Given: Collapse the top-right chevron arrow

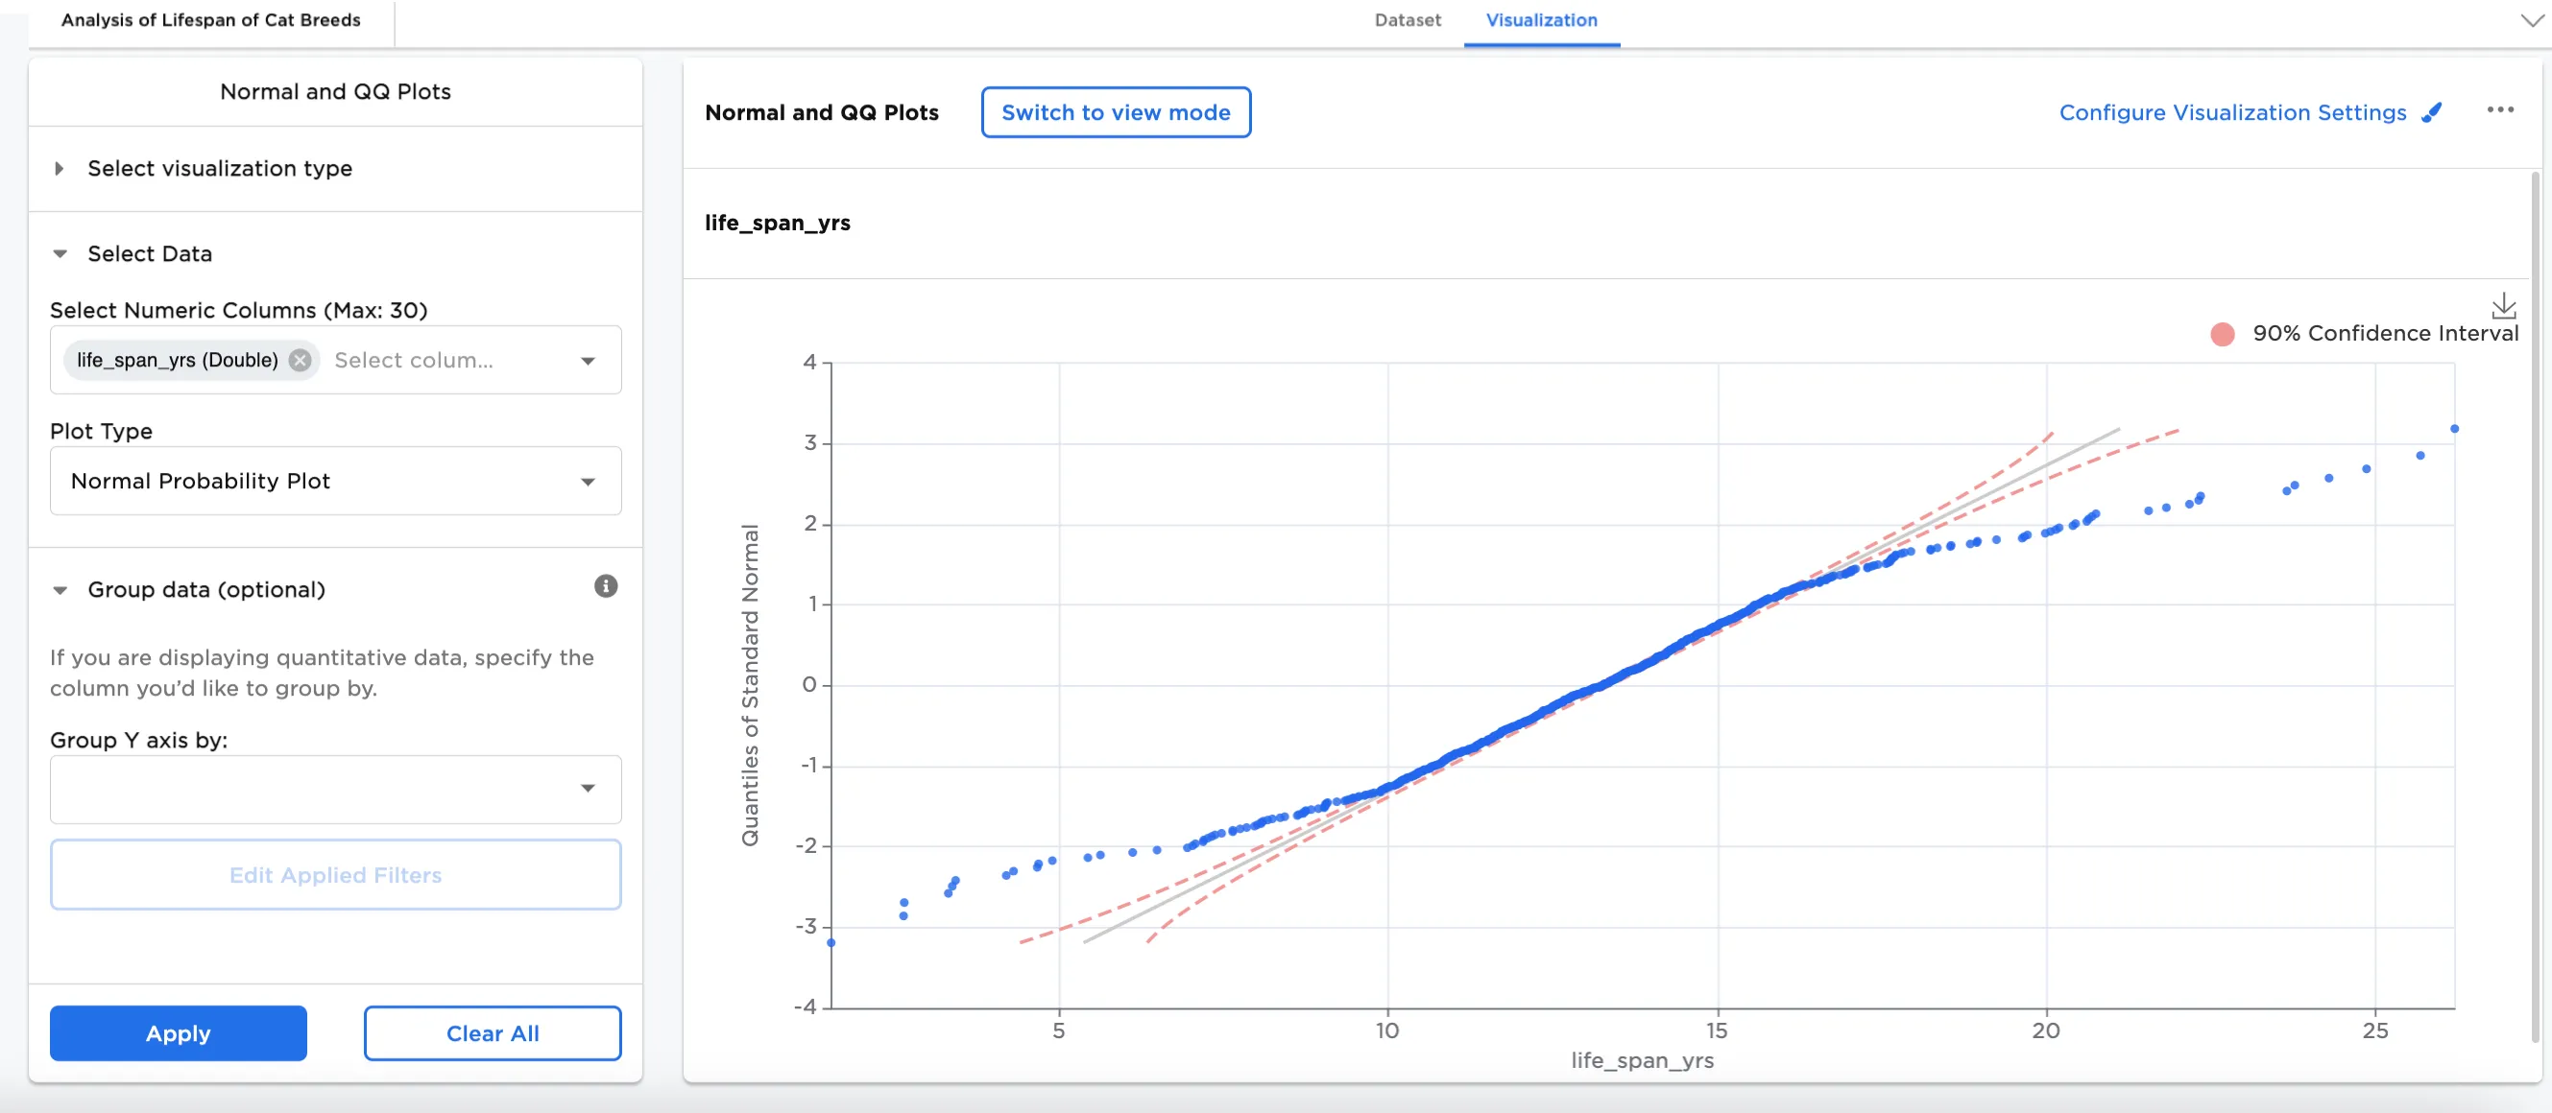Looking at the screenshot, I should [x=2532, y=21].
